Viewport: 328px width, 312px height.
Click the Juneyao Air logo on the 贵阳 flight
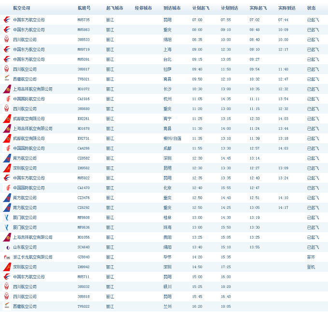click(x=7, y=237)
